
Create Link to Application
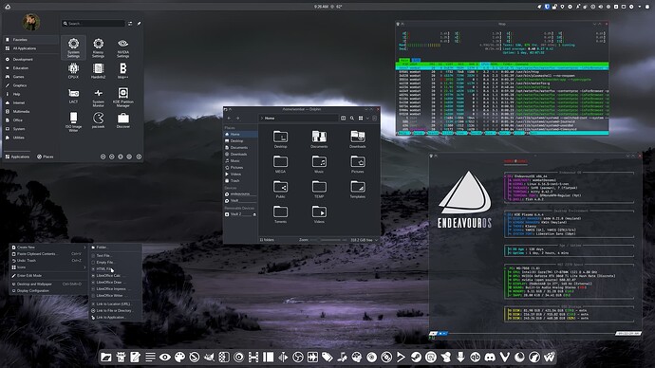tap(116, 317)
